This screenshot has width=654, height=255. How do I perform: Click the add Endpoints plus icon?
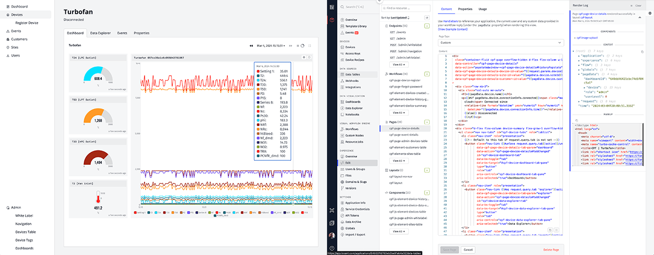(427, 25)
